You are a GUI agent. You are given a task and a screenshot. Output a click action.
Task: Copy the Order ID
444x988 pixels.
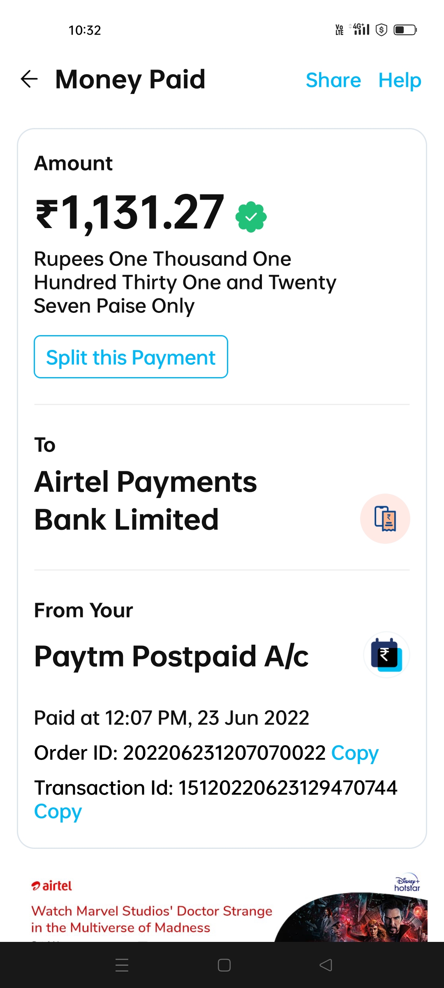click(x=355, y=753)
